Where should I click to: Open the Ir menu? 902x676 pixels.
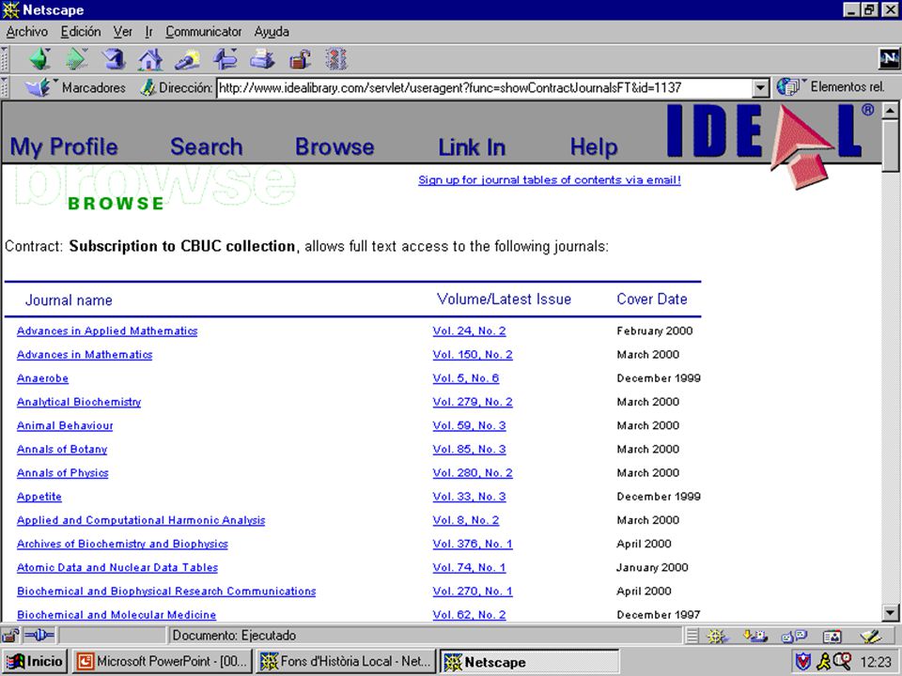point(149,32)
